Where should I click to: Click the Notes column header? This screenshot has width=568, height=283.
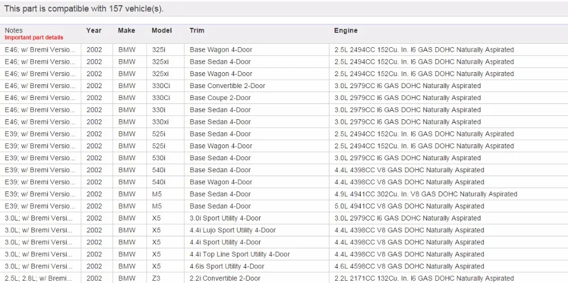coord(14,31)
